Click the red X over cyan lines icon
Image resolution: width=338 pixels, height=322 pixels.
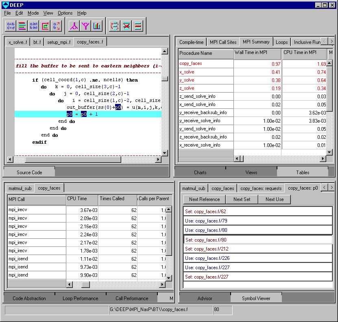click(x=126, y=26)
